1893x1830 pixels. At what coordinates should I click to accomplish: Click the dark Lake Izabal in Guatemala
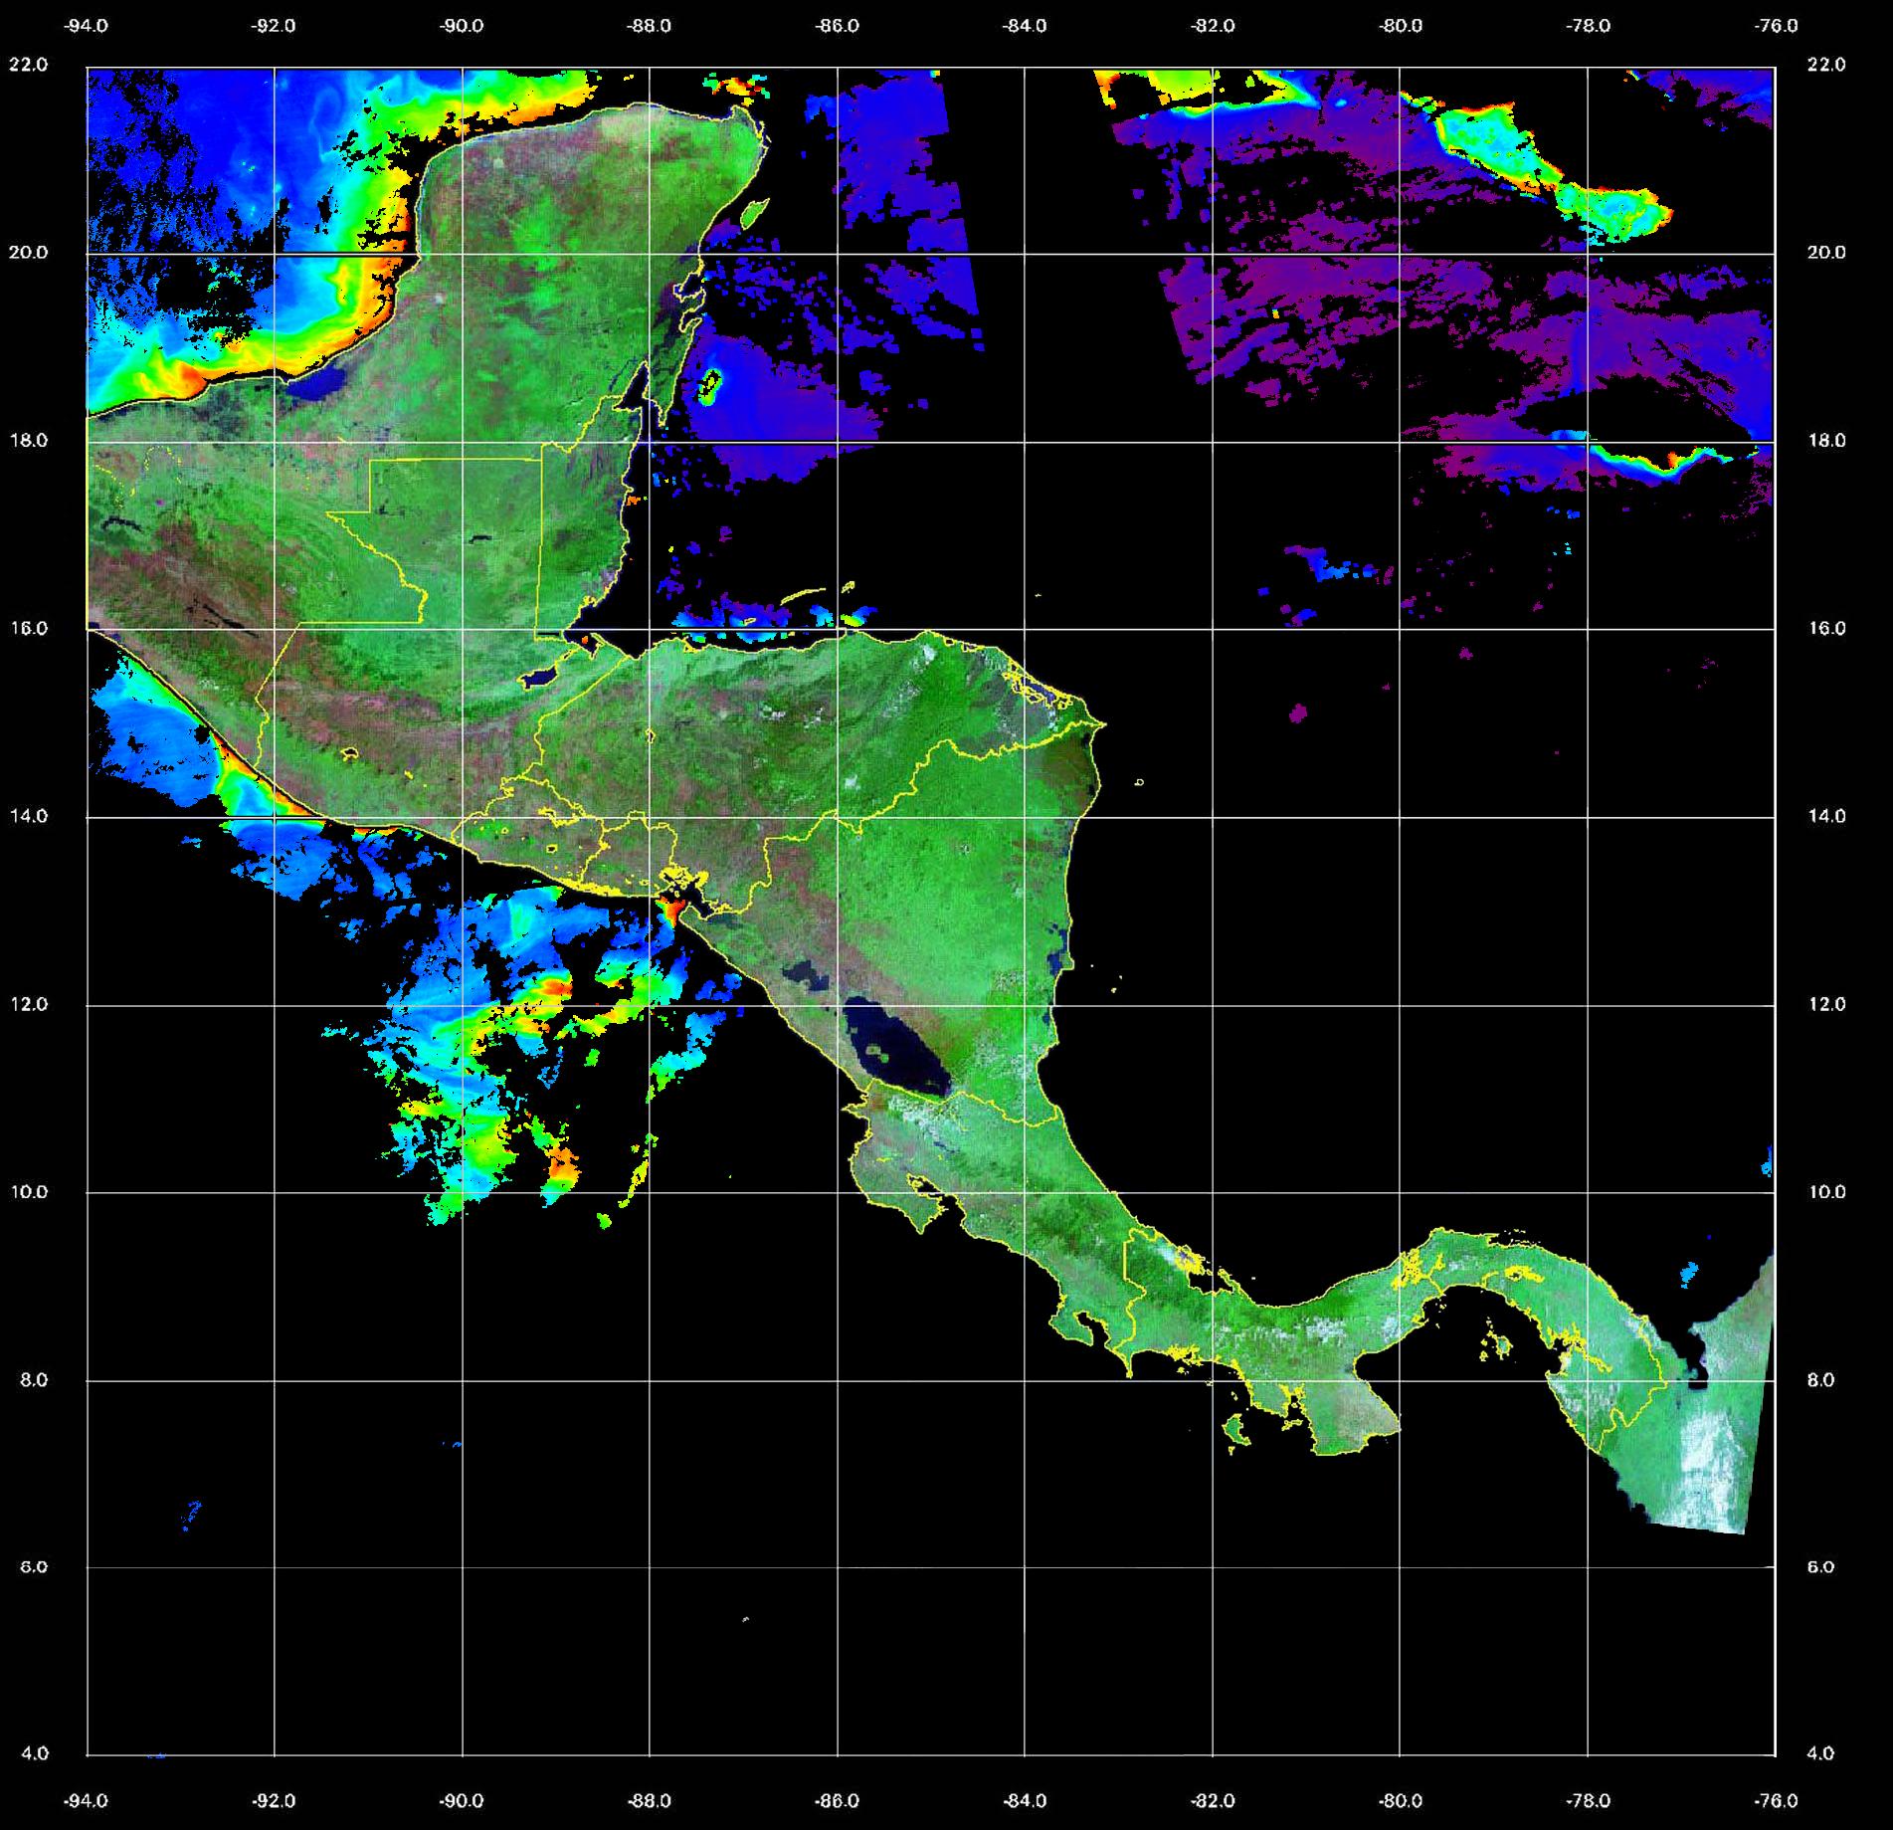[x=540, y=679]
